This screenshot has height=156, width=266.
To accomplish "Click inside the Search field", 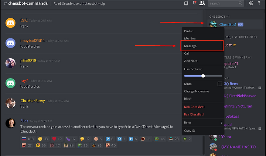I will [226, 3].
